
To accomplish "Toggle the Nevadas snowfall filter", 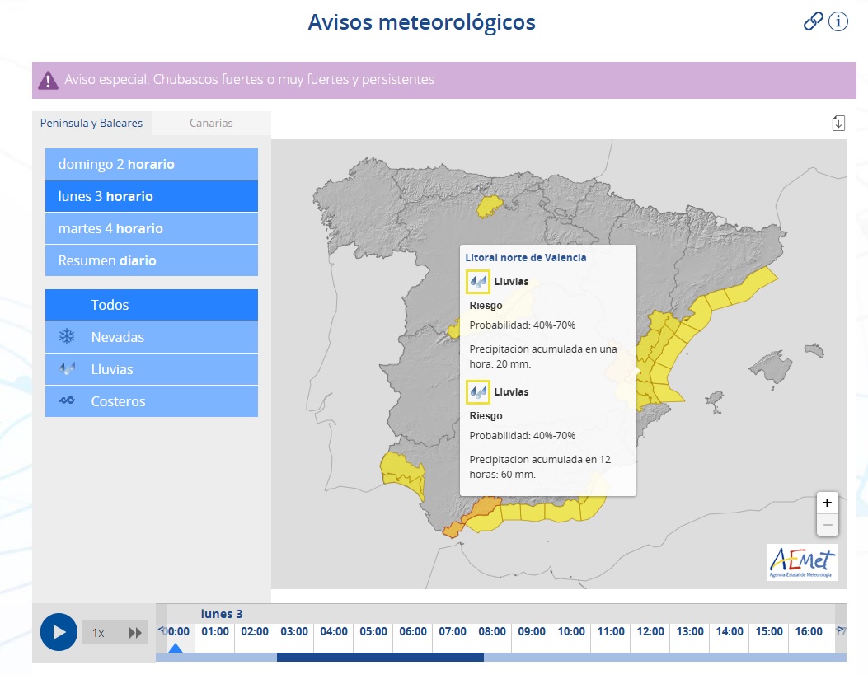I will (x=151, y=336).
